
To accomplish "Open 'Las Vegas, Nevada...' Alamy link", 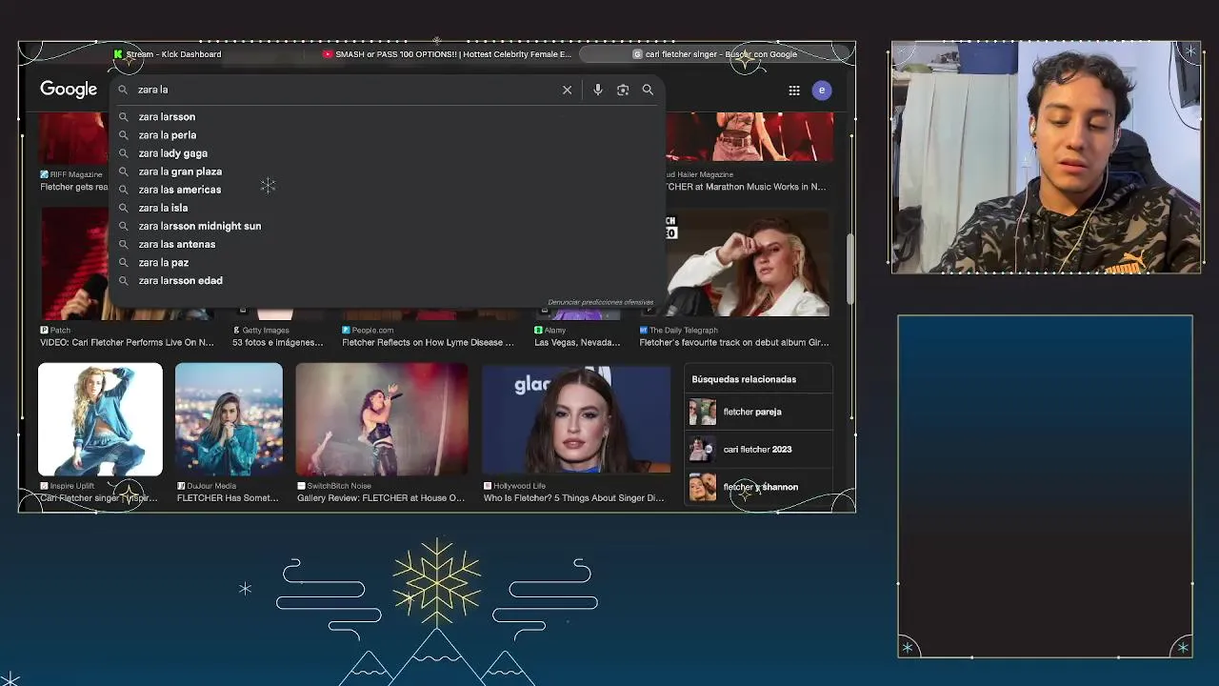I will point(577,343).
